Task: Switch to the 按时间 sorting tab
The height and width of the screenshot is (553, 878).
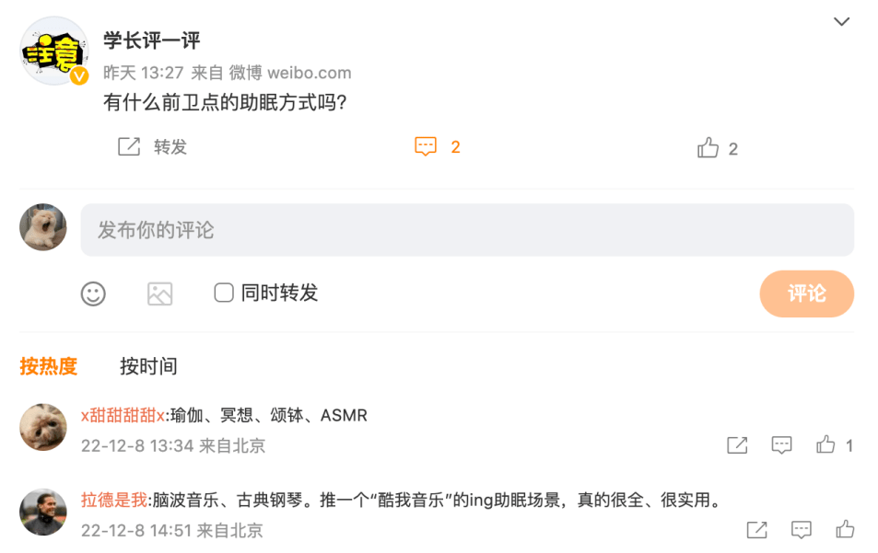Action: pyautogui.click(x=148, y=366)
